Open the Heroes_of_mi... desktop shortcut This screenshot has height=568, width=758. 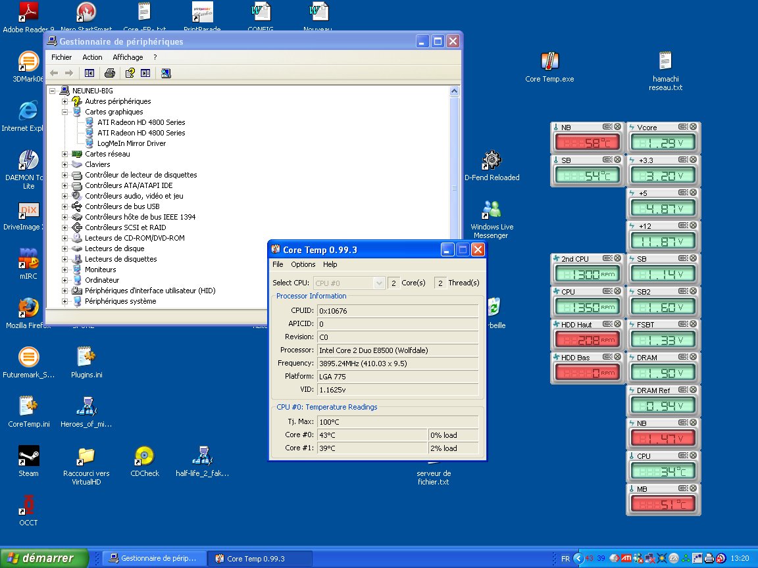click(87, 412)
